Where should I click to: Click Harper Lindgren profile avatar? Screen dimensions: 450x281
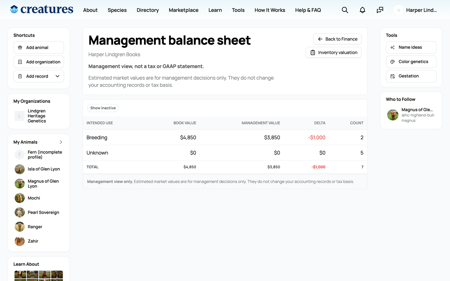click(x=399, y=10)
